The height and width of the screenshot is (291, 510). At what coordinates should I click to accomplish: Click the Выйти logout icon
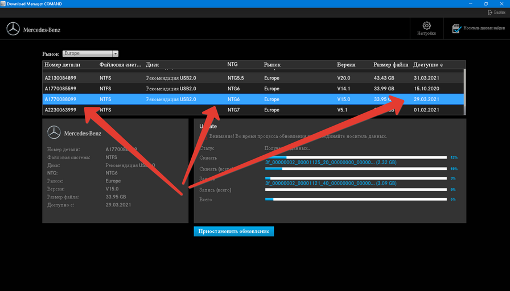(490, 13)
